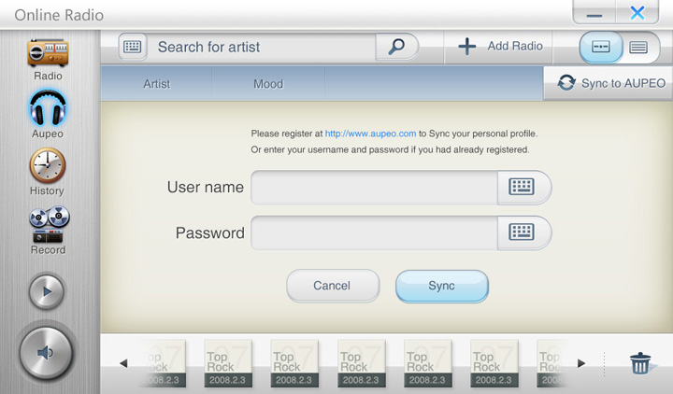Open on-screen keyboard for User name

click(522, 187)
